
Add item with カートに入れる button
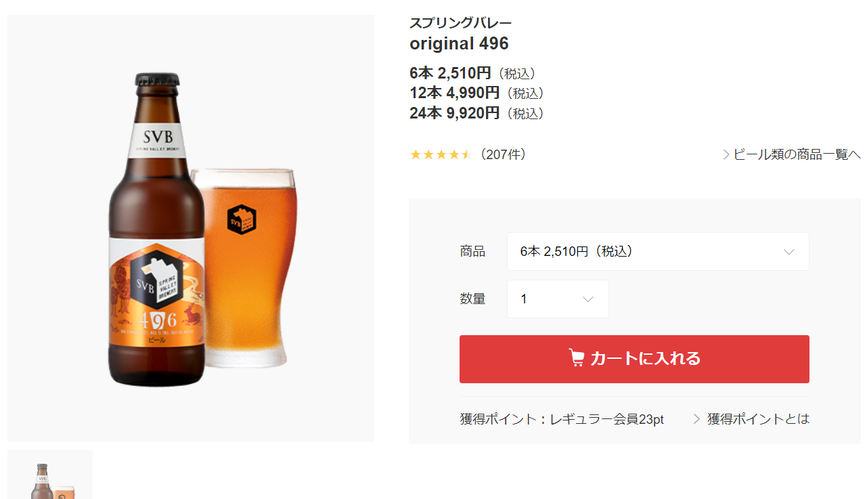tap(634, 359)
